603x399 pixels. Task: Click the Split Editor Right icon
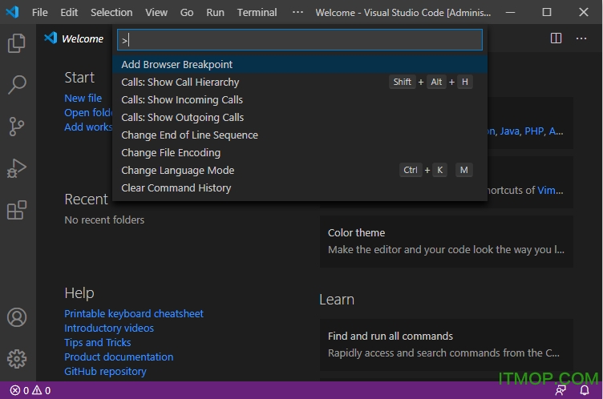556,38
